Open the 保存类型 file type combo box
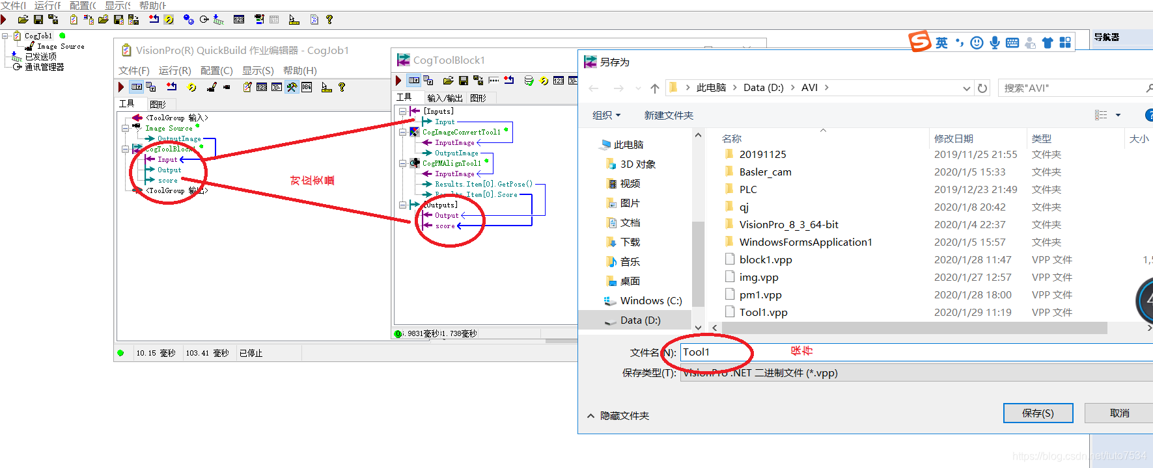1153x468 pixels. [x=917, y=373]
